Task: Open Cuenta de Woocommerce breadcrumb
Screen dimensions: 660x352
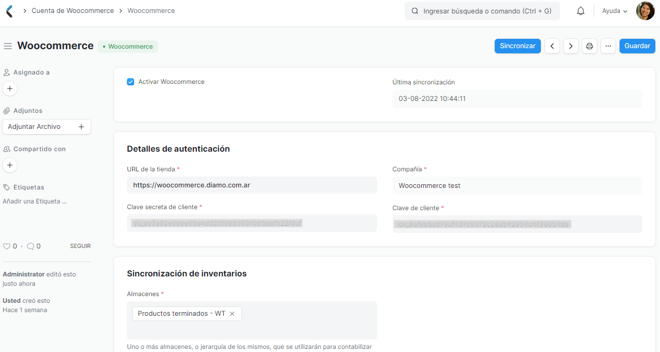Action: pyautogui.click(x=73, y=10)
